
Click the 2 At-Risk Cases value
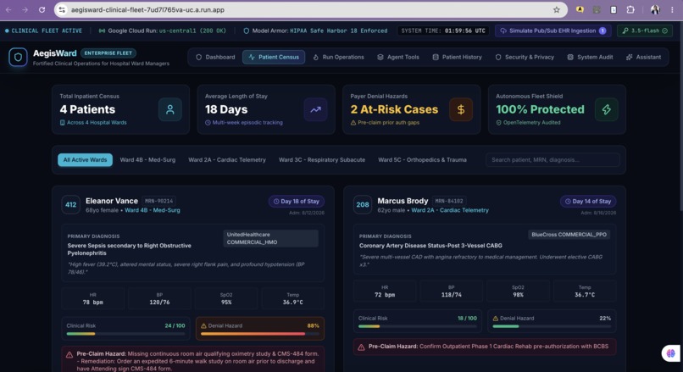[394, 109]
